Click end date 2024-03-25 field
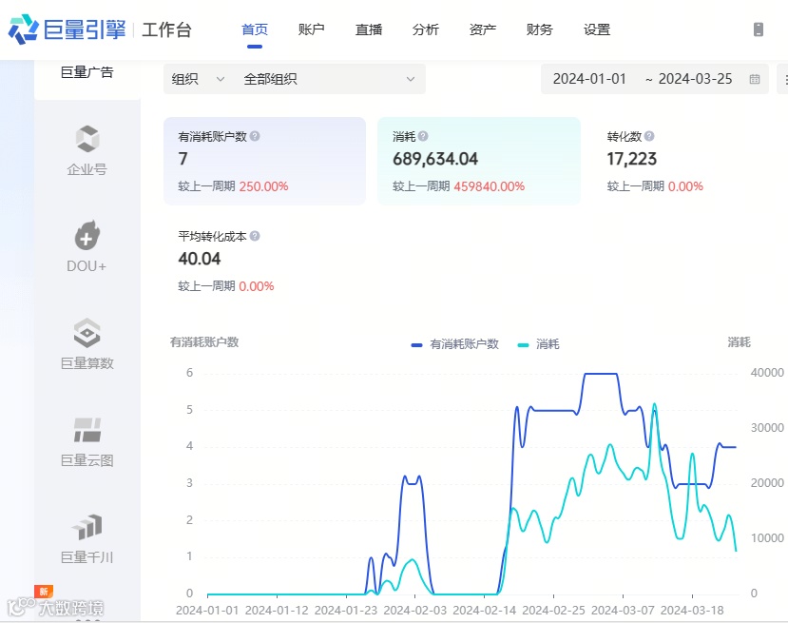This screenshot has width=788, height=623. click(x=695, y=79)
